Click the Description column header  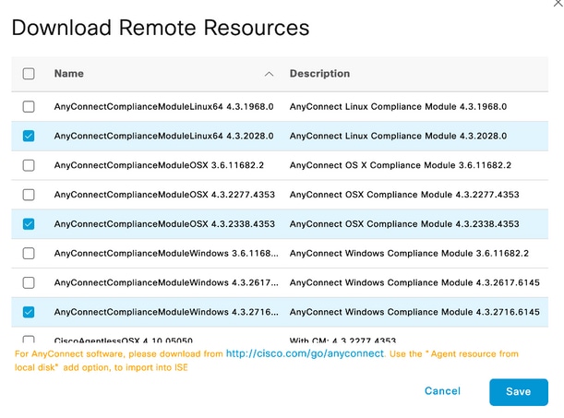point(319,74)
